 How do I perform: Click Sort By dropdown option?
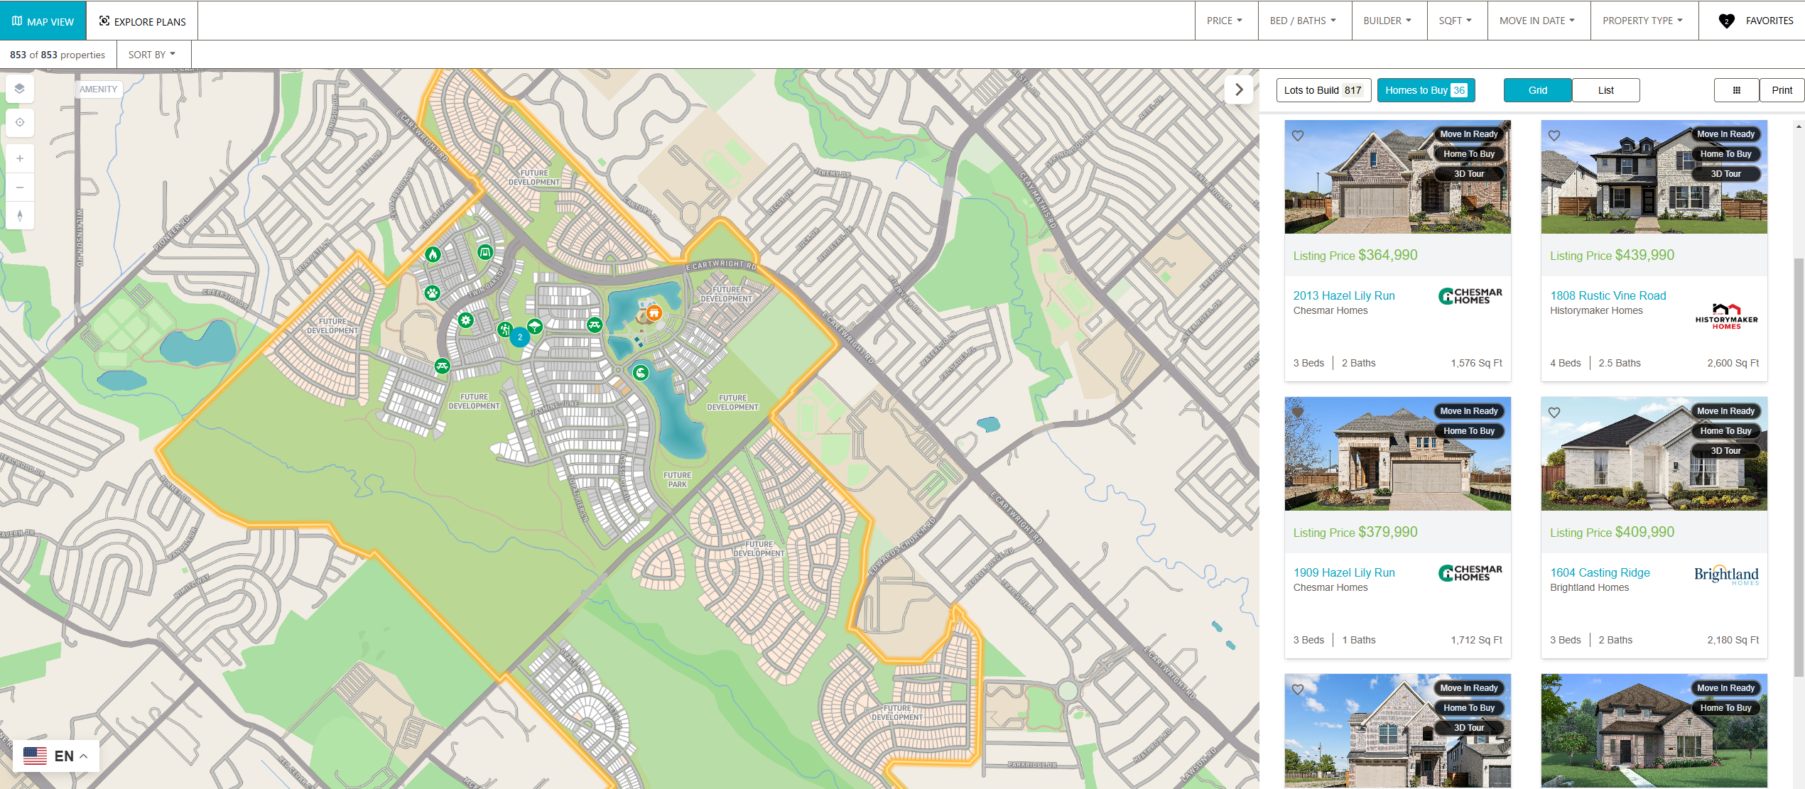(x=150, y=54)
